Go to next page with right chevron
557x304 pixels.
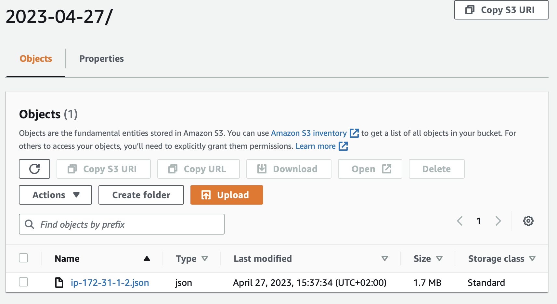tap(498, 221)
